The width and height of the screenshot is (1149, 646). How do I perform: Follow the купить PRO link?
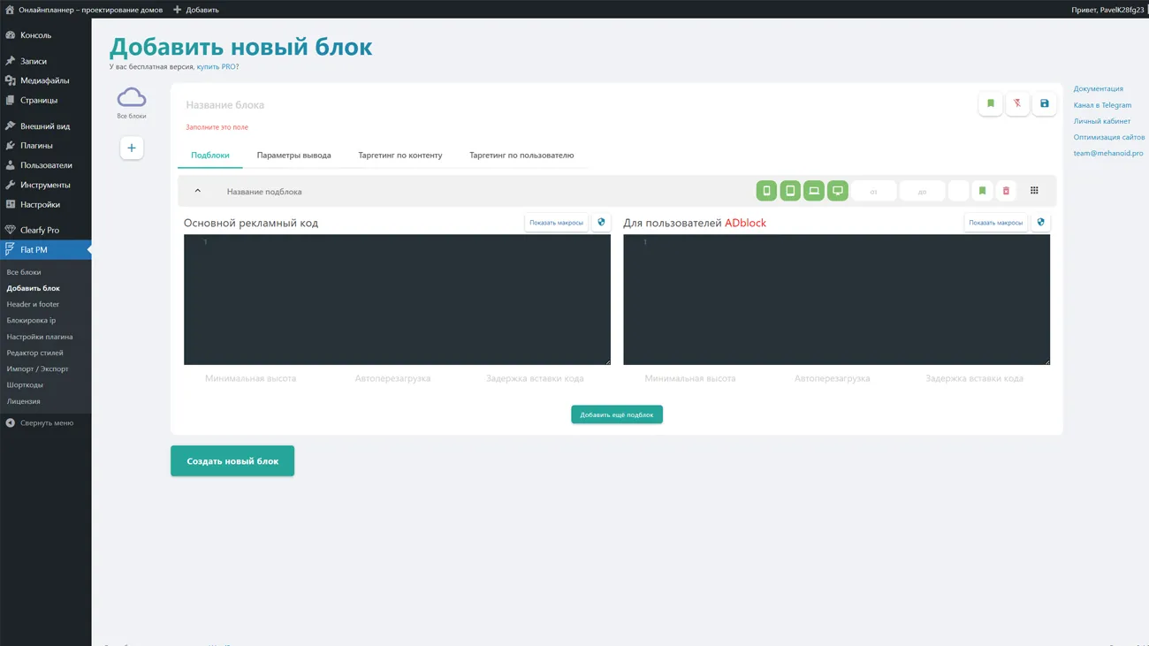216,67
